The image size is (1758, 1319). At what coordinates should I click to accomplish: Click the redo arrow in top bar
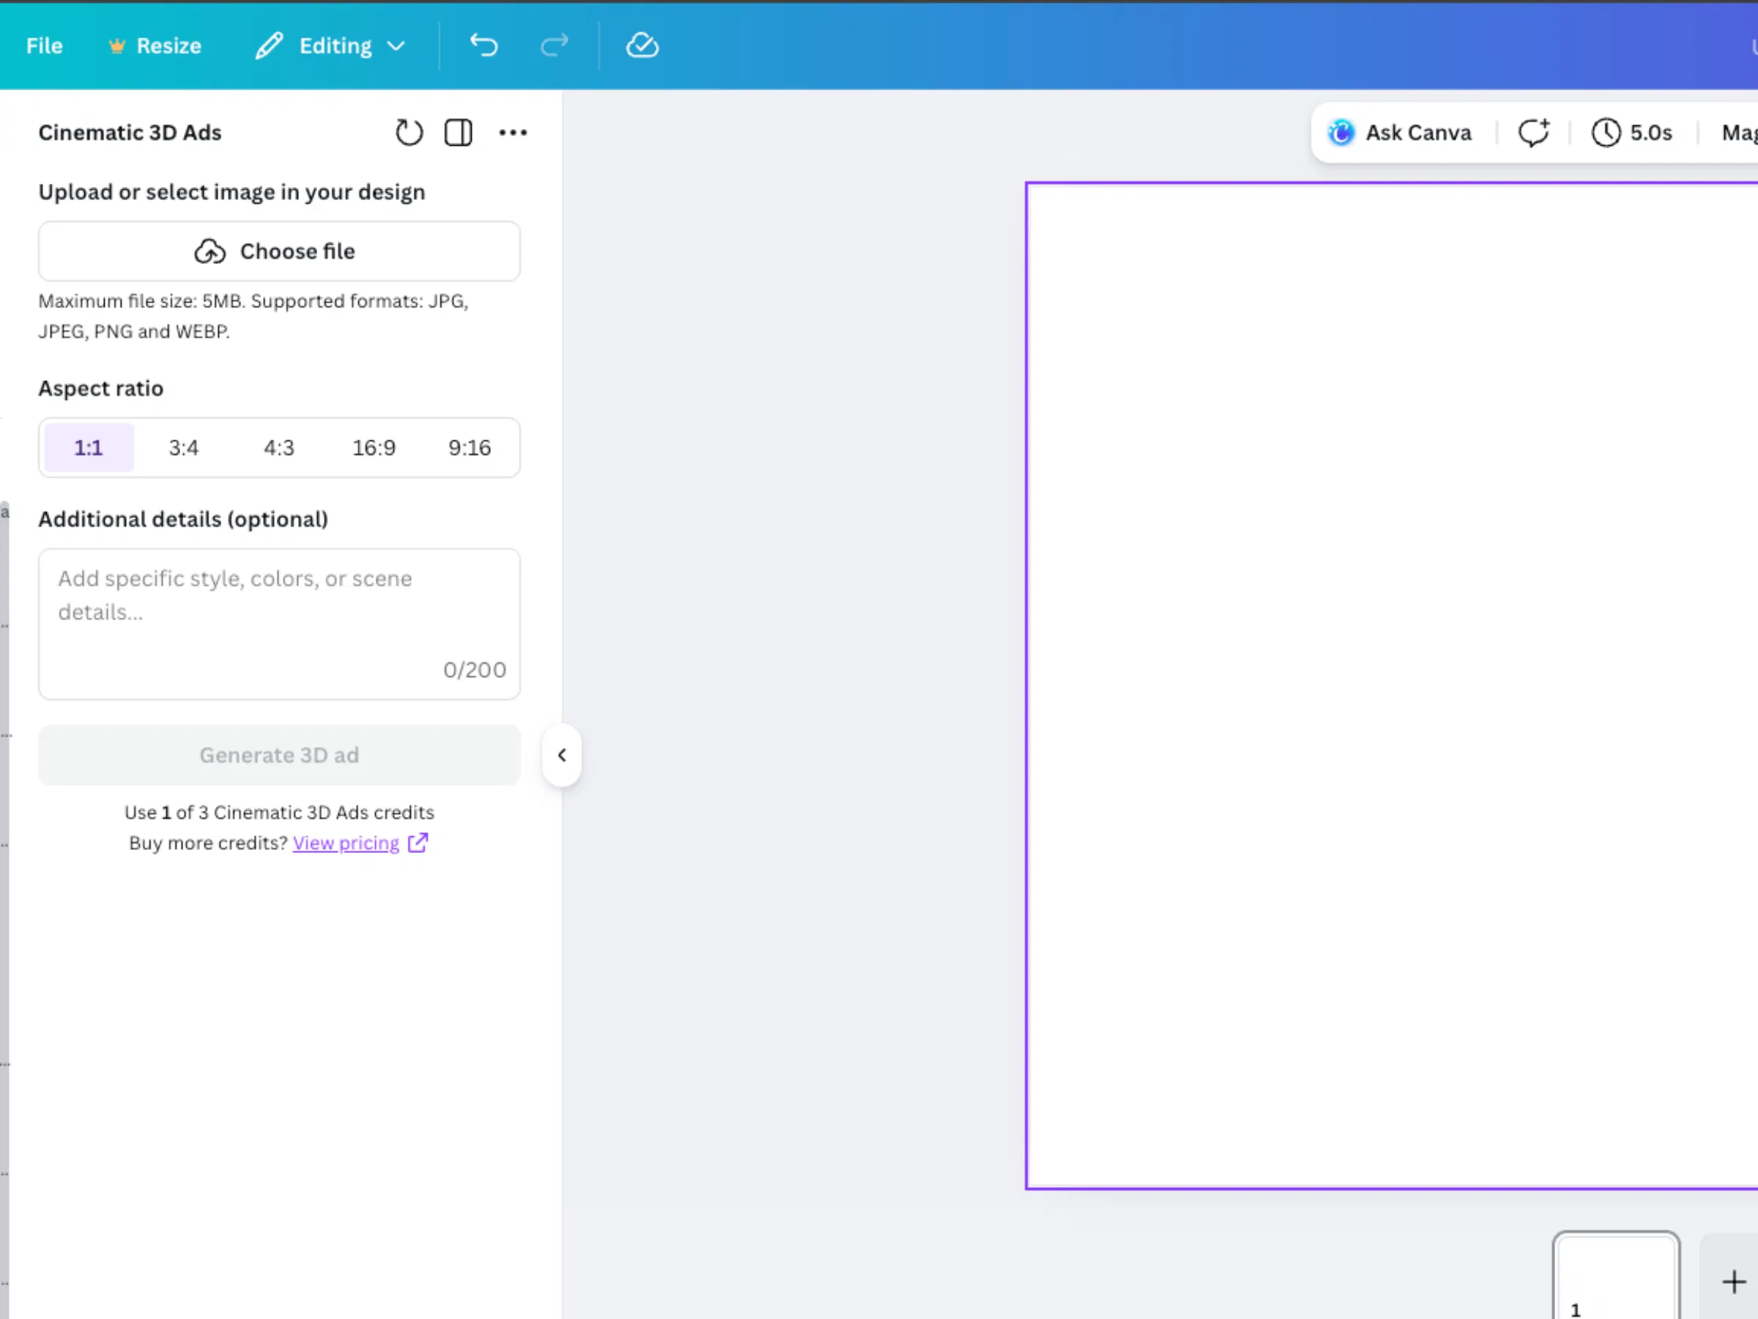(x=554, y=45)
